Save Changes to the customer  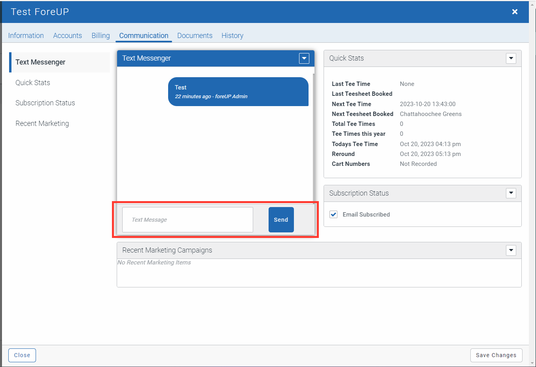pos(496,355)
